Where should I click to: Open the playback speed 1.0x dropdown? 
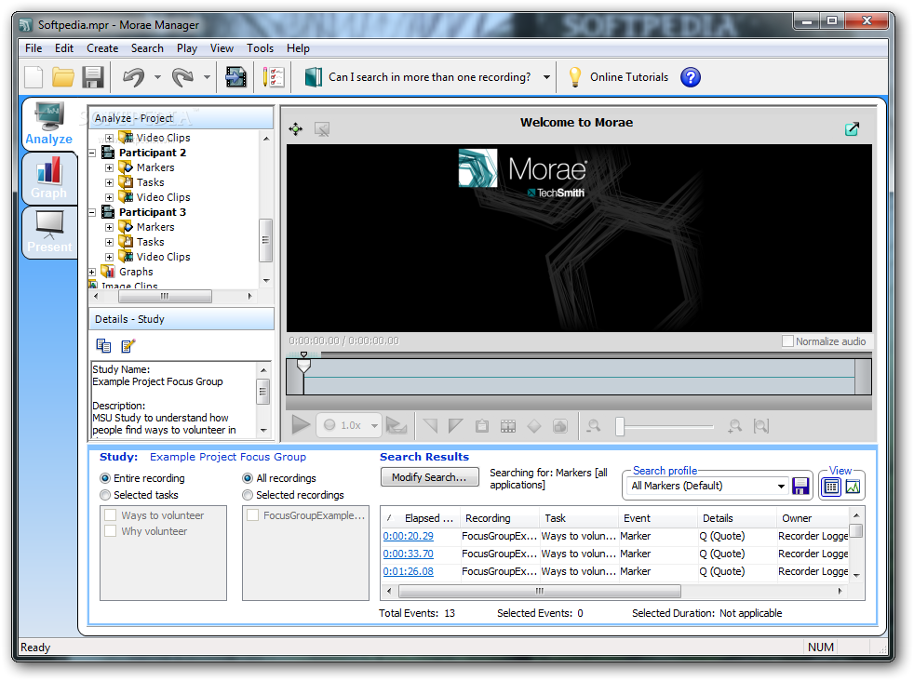tap(374, 426)
